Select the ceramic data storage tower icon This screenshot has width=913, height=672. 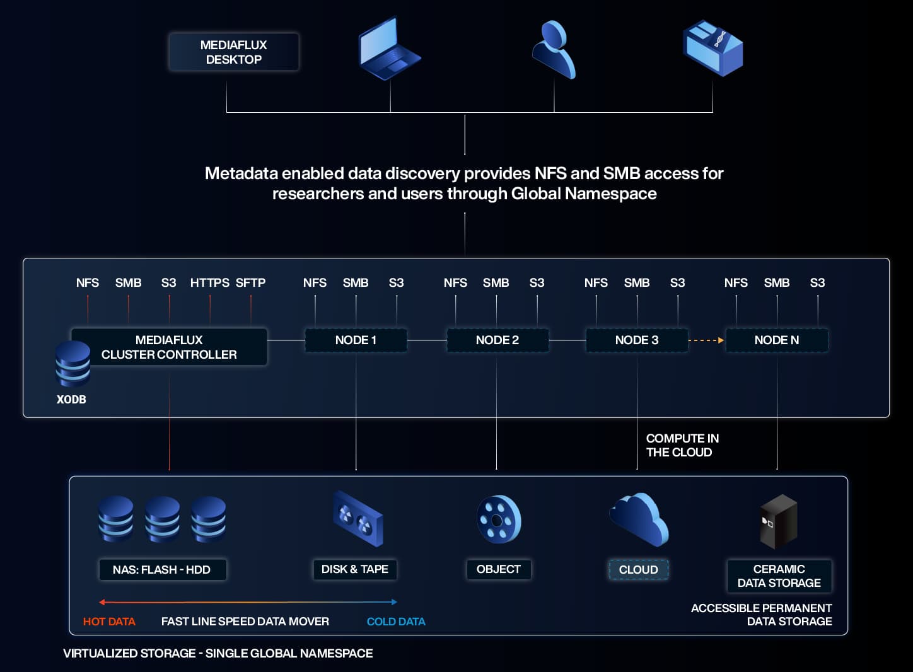click(778, 521)
